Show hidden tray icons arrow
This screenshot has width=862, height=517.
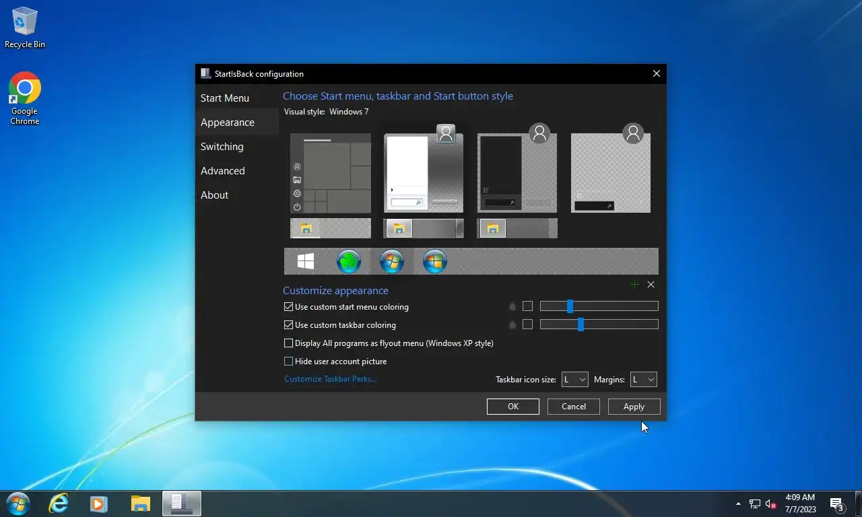(x=738, y=504)
